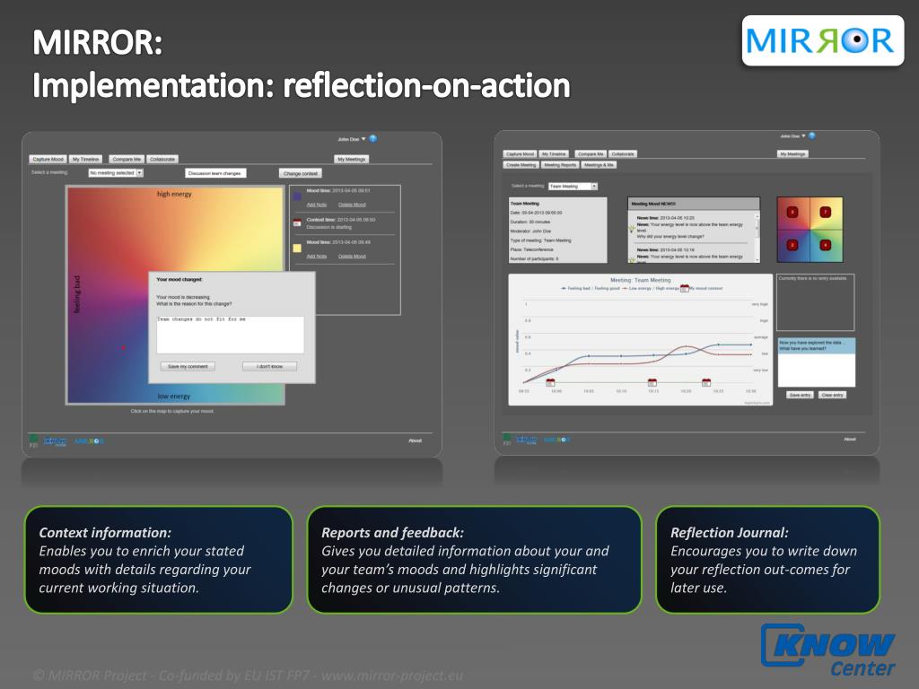This screenshot has width=919, height=689.
Task: Open Create Meeting sub-tab
Action: point(521,165)
